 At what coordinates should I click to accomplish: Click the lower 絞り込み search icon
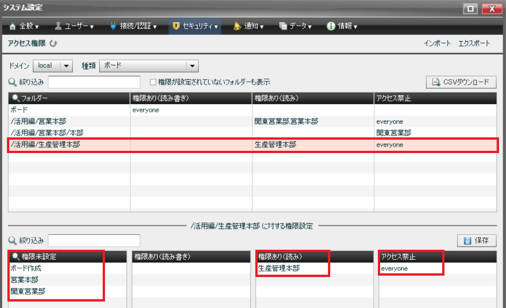pyautogui.click(x=12, y=240)
